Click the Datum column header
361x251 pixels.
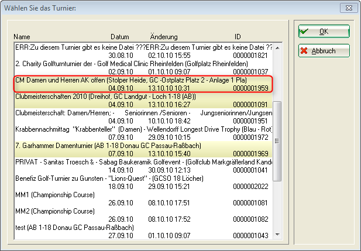pyautogui.click(x=119, y=36)
